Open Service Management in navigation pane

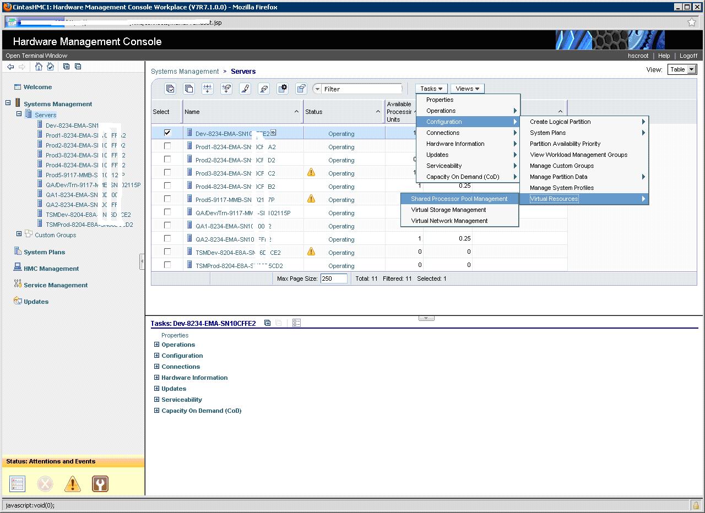point(56,285)
